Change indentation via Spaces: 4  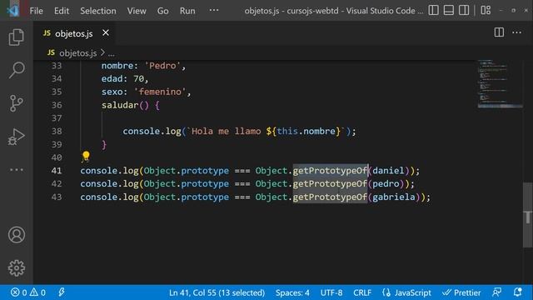[x=292, y=292]
